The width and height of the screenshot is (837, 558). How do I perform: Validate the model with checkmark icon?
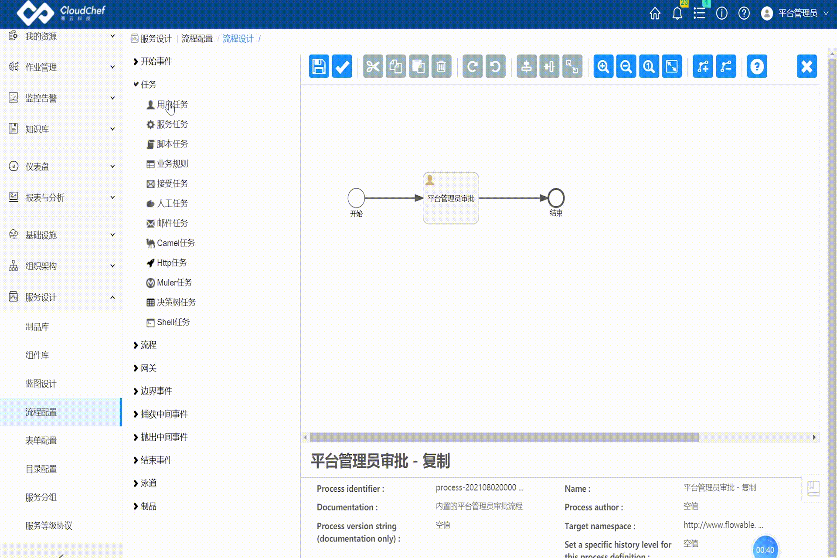tap(342, 67)
